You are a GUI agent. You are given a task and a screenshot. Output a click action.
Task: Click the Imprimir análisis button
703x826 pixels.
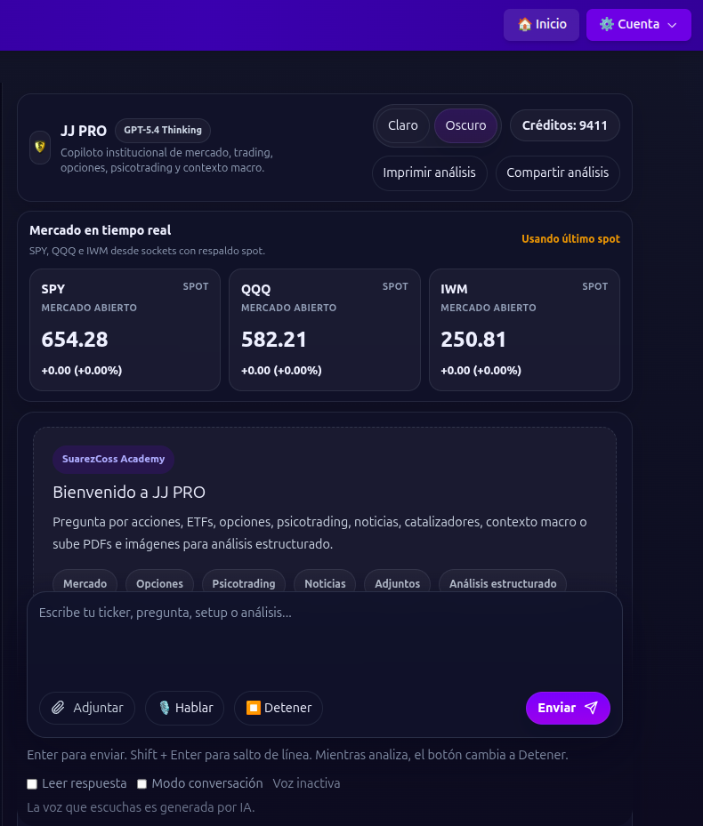click(429, 172)
